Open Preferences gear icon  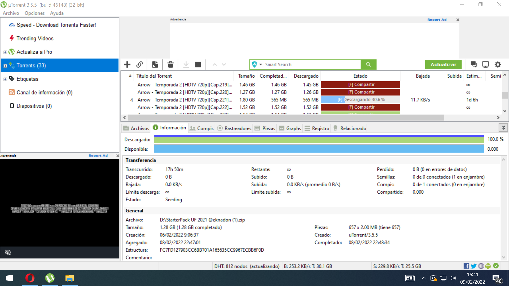498,64
